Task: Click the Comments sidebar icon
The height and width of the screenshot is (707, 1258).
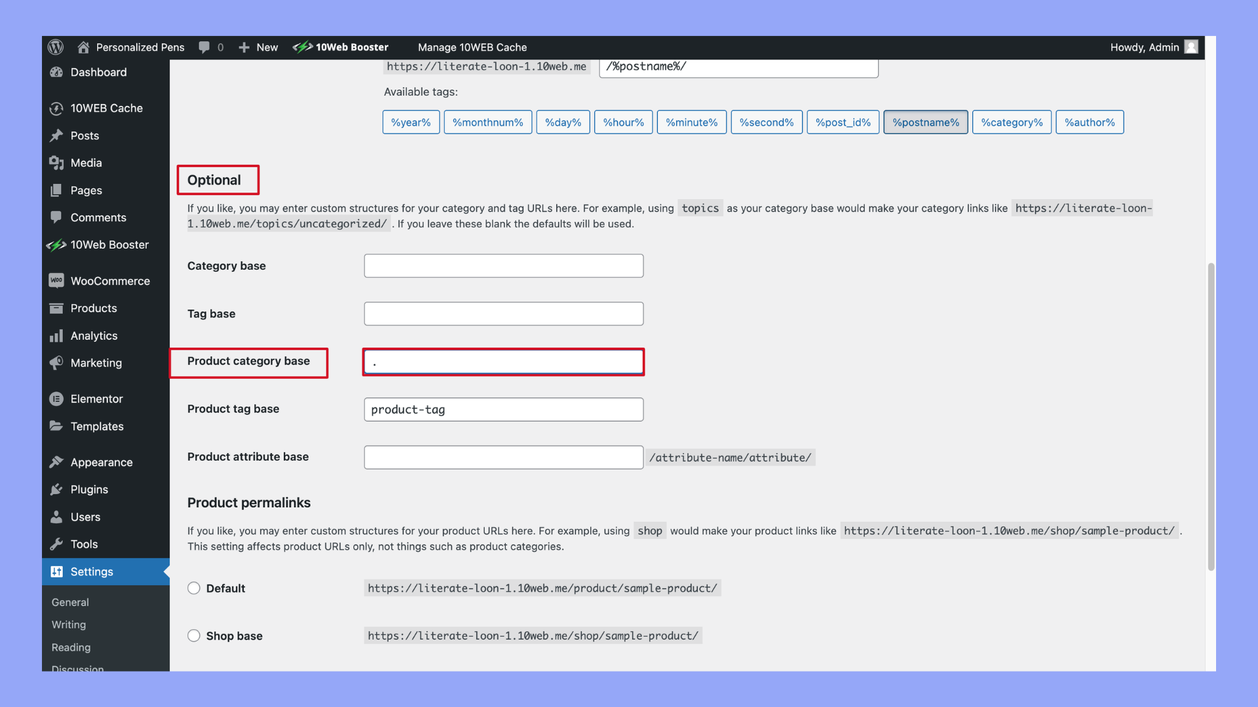Action: tap(56, 217)
